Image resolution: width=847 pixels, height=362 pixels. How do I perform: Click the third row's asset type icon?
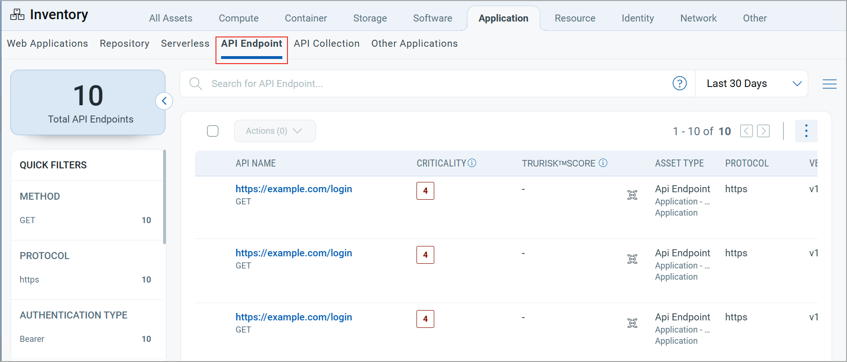[632, 323]
